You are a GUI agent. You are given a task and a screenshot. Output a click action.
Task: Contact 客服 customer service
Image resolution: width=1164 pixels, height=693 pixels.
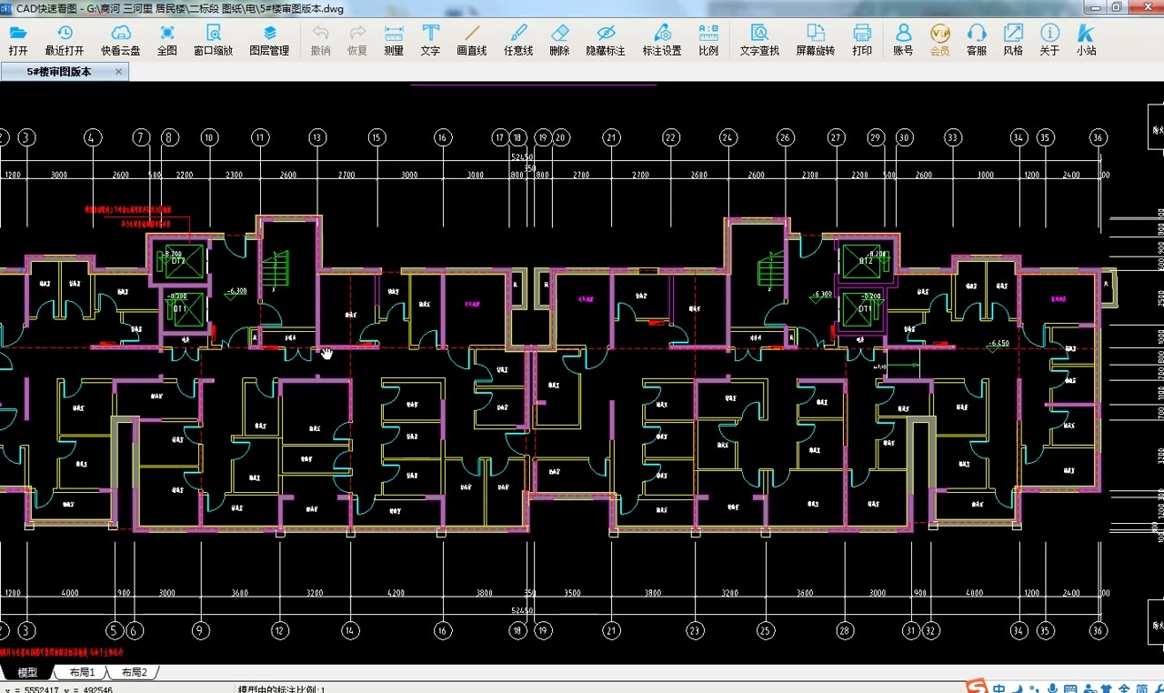click(x=977, y=40)
